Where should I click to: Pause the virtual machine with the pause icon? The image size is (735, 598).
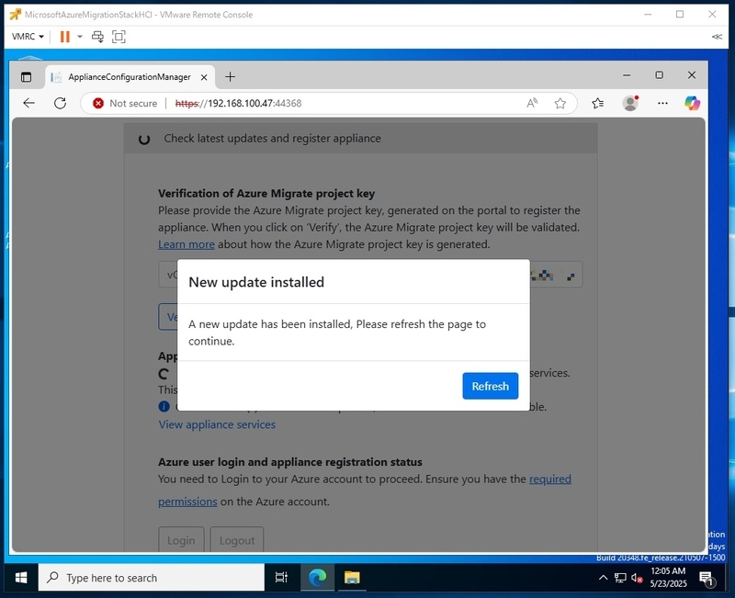(x=64, y=37)
